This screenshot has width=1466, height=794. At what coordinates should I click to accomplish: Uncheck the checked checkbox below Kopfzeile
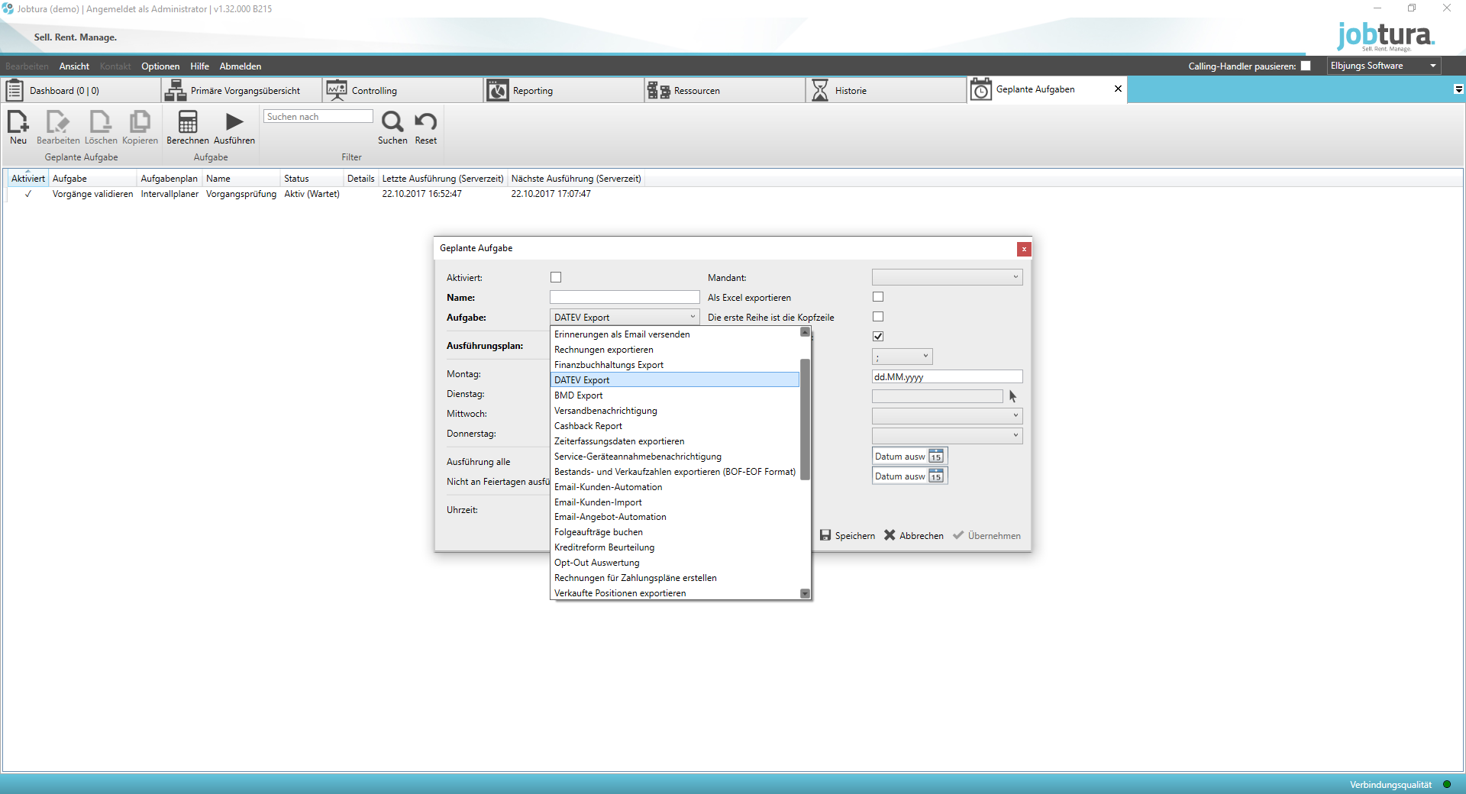pyautogui.click(x=878, y=336)
